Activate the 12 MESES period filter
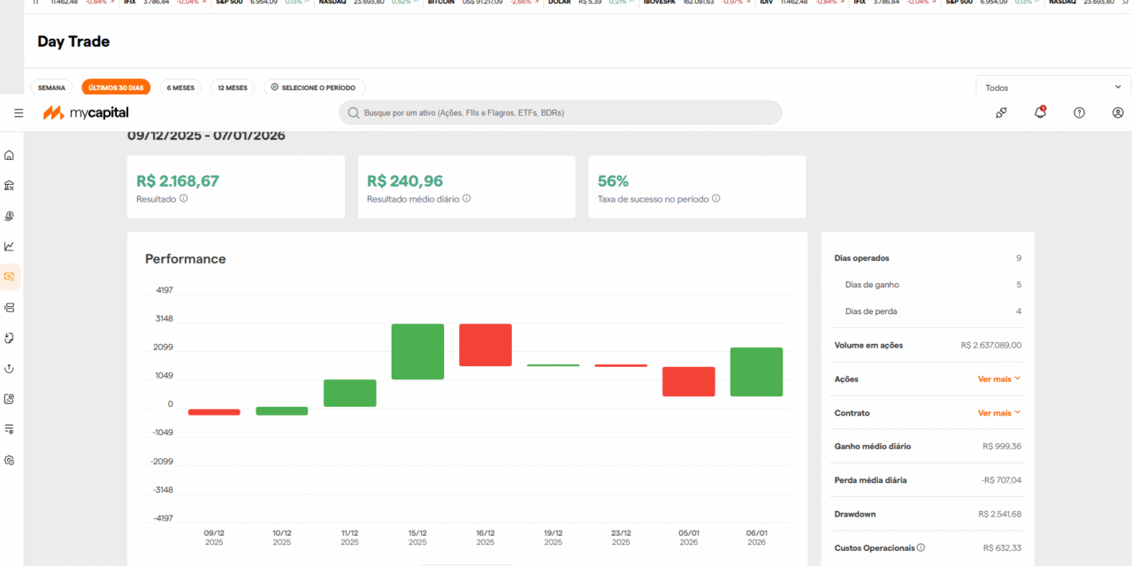The width and height of the screenshot is (1132, 566). (232, 87)
